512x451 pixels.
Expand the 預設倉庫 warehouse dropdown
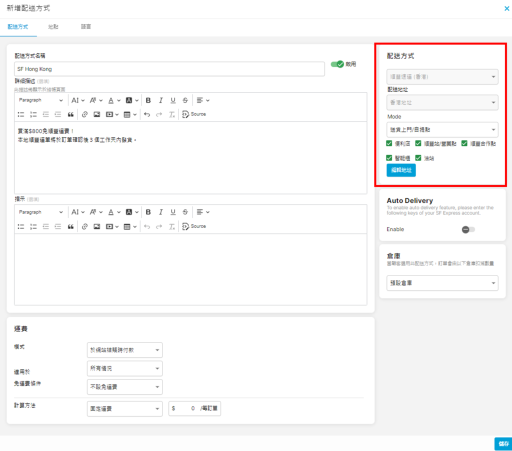(x=442, y=283)
